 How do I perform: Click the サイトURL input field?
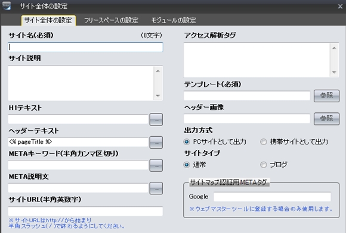click(85, 211)
